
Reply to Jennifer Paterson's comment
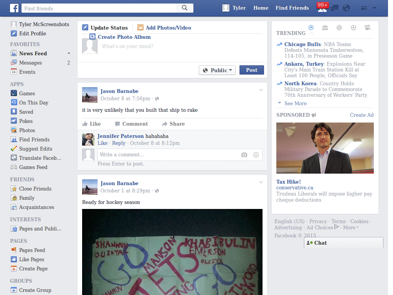tap(119, 143)
